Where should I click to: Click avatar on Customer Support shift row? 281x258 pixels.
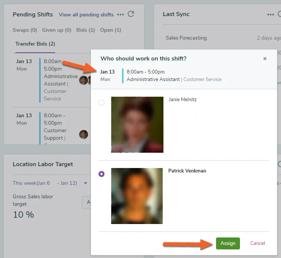coord(84,134)
